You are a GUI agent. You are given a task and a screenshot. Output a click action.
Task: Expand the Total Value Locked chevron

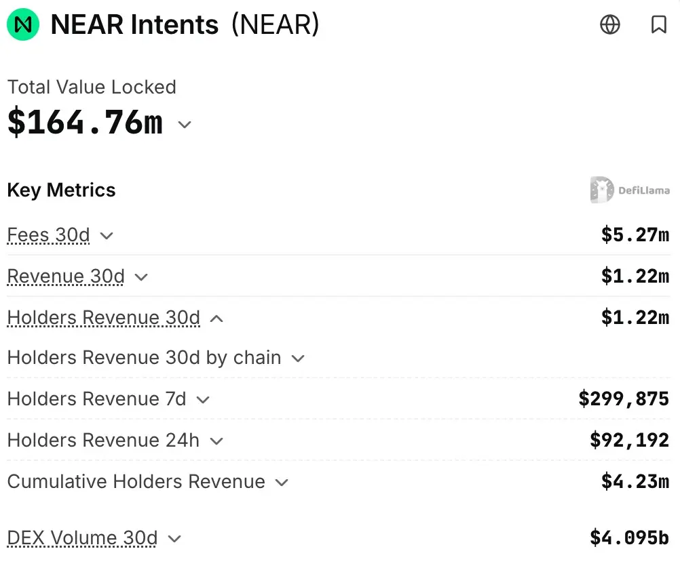pos(185,125)
